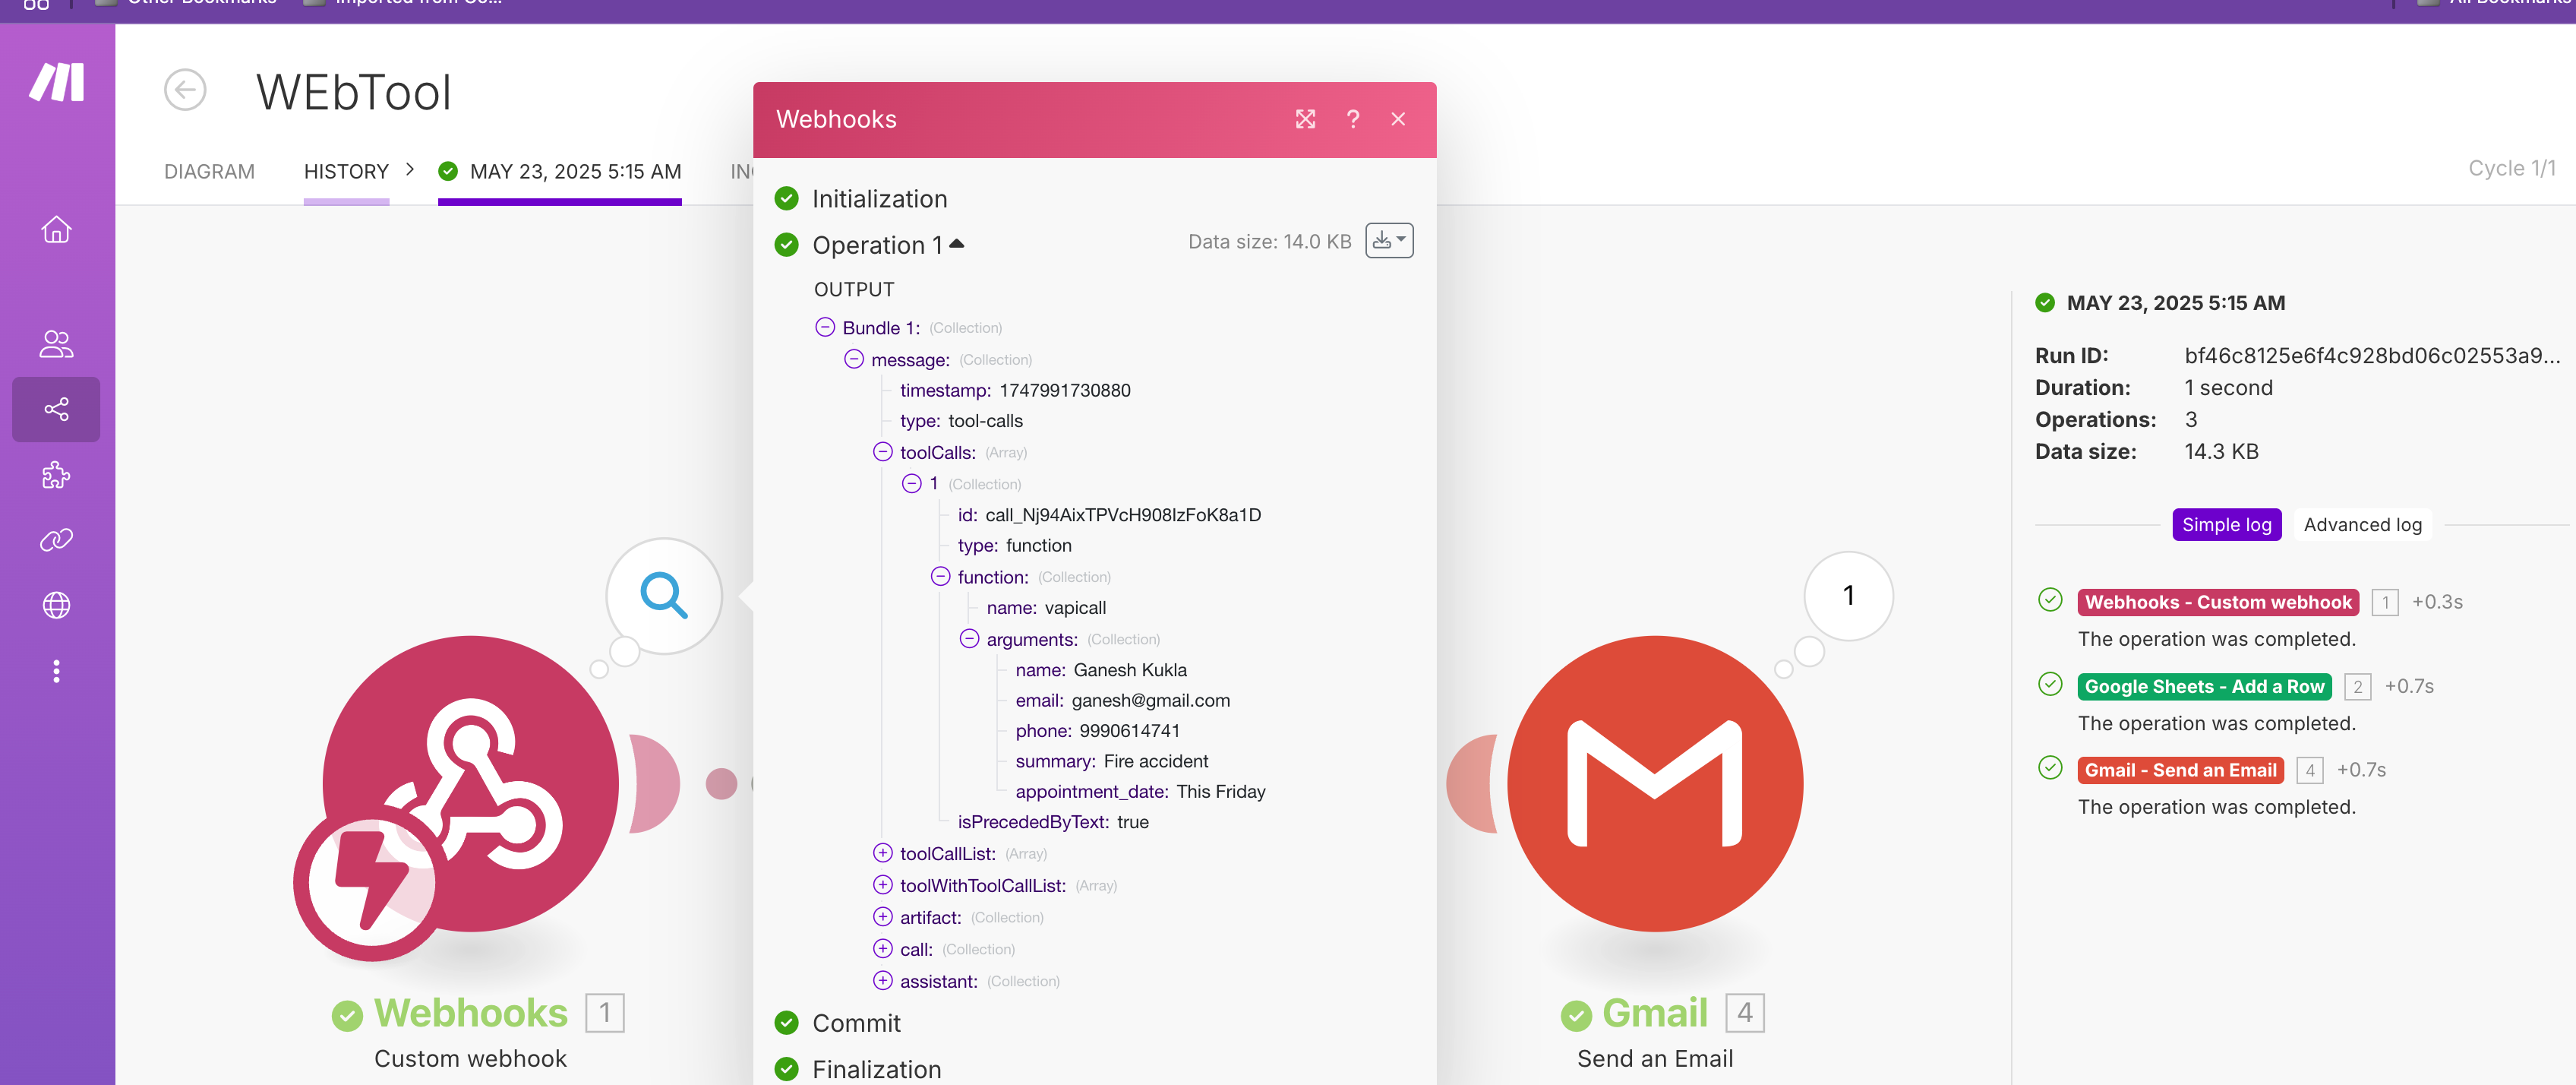Open the three-dot More menu in sidebar
2576x1085 pixels.
pos(57,671)
